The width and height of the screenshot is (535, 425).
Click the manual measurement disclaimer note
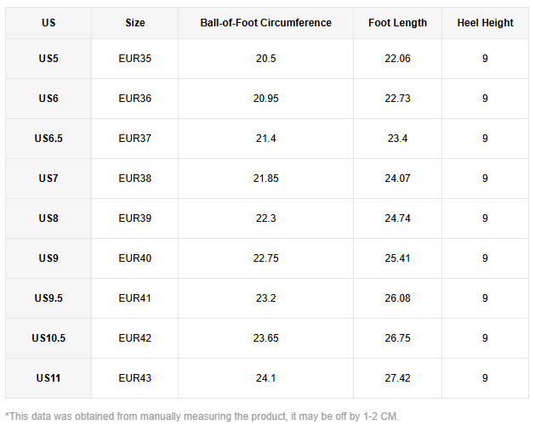202,416
